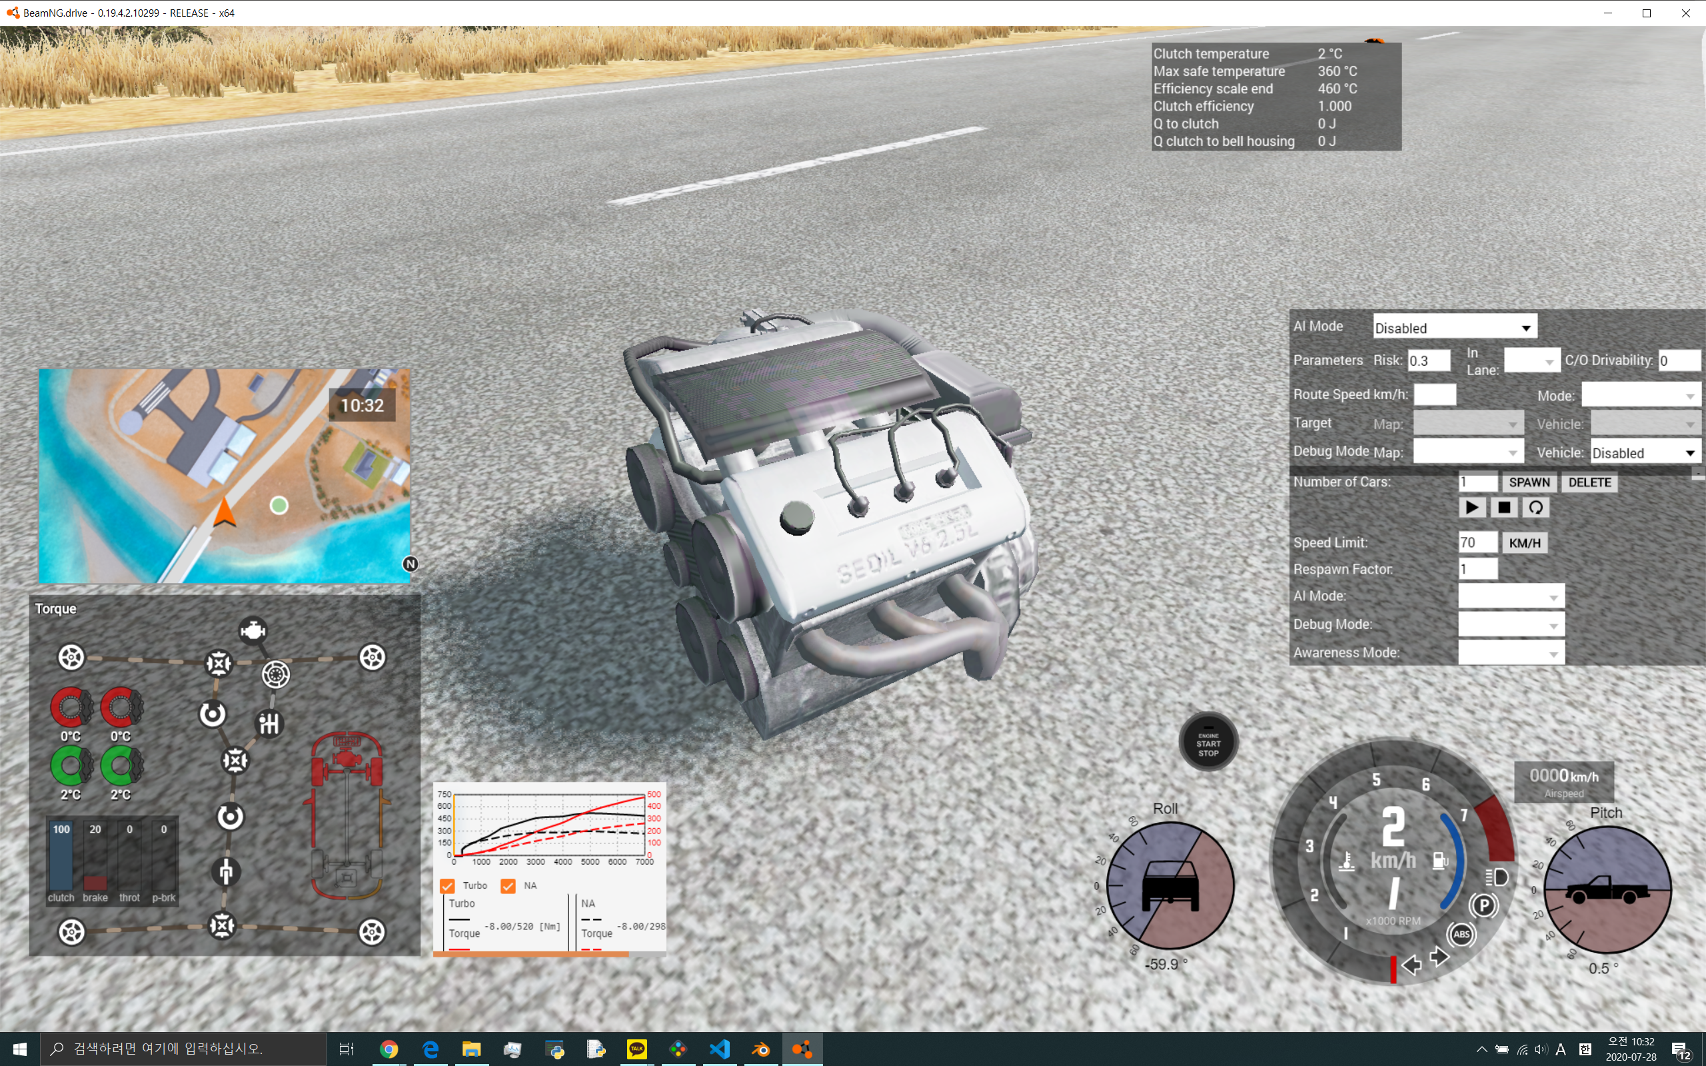Click the rear-left wheel icon under the pedal bars
1706x1066 pixels.
click(71, 932)
